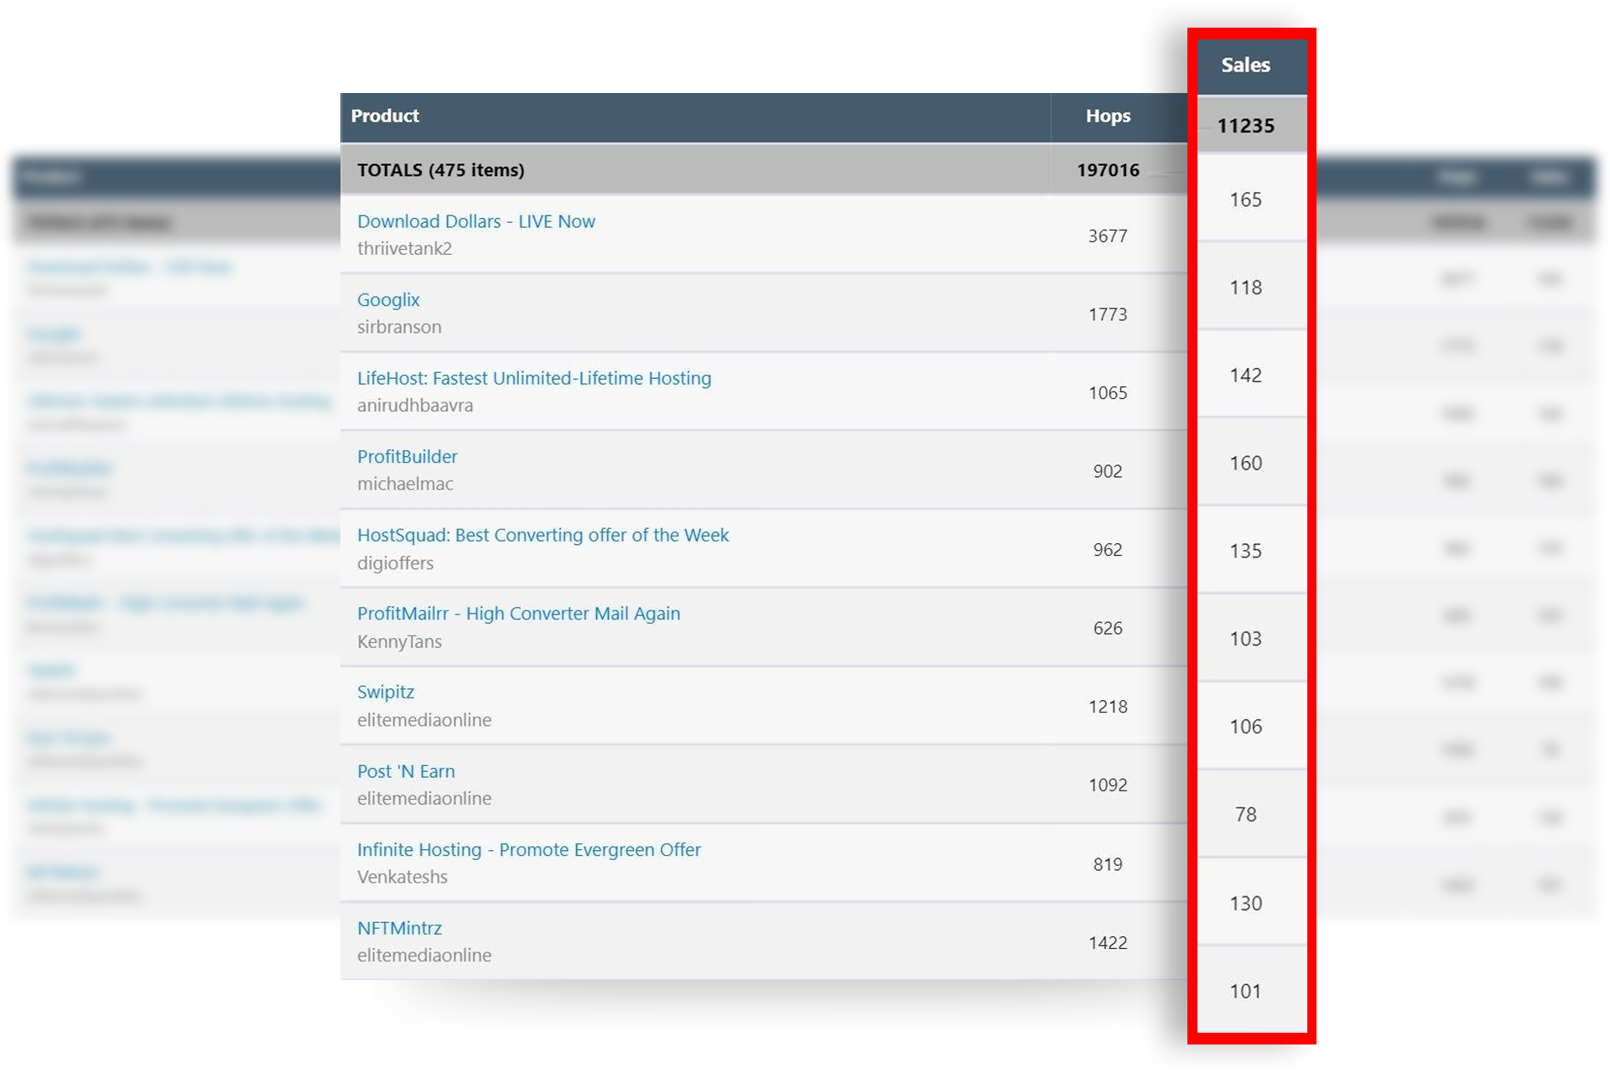1610x1073 pixels.
Task: Select hops value 3677
Action: (1108, 236)
